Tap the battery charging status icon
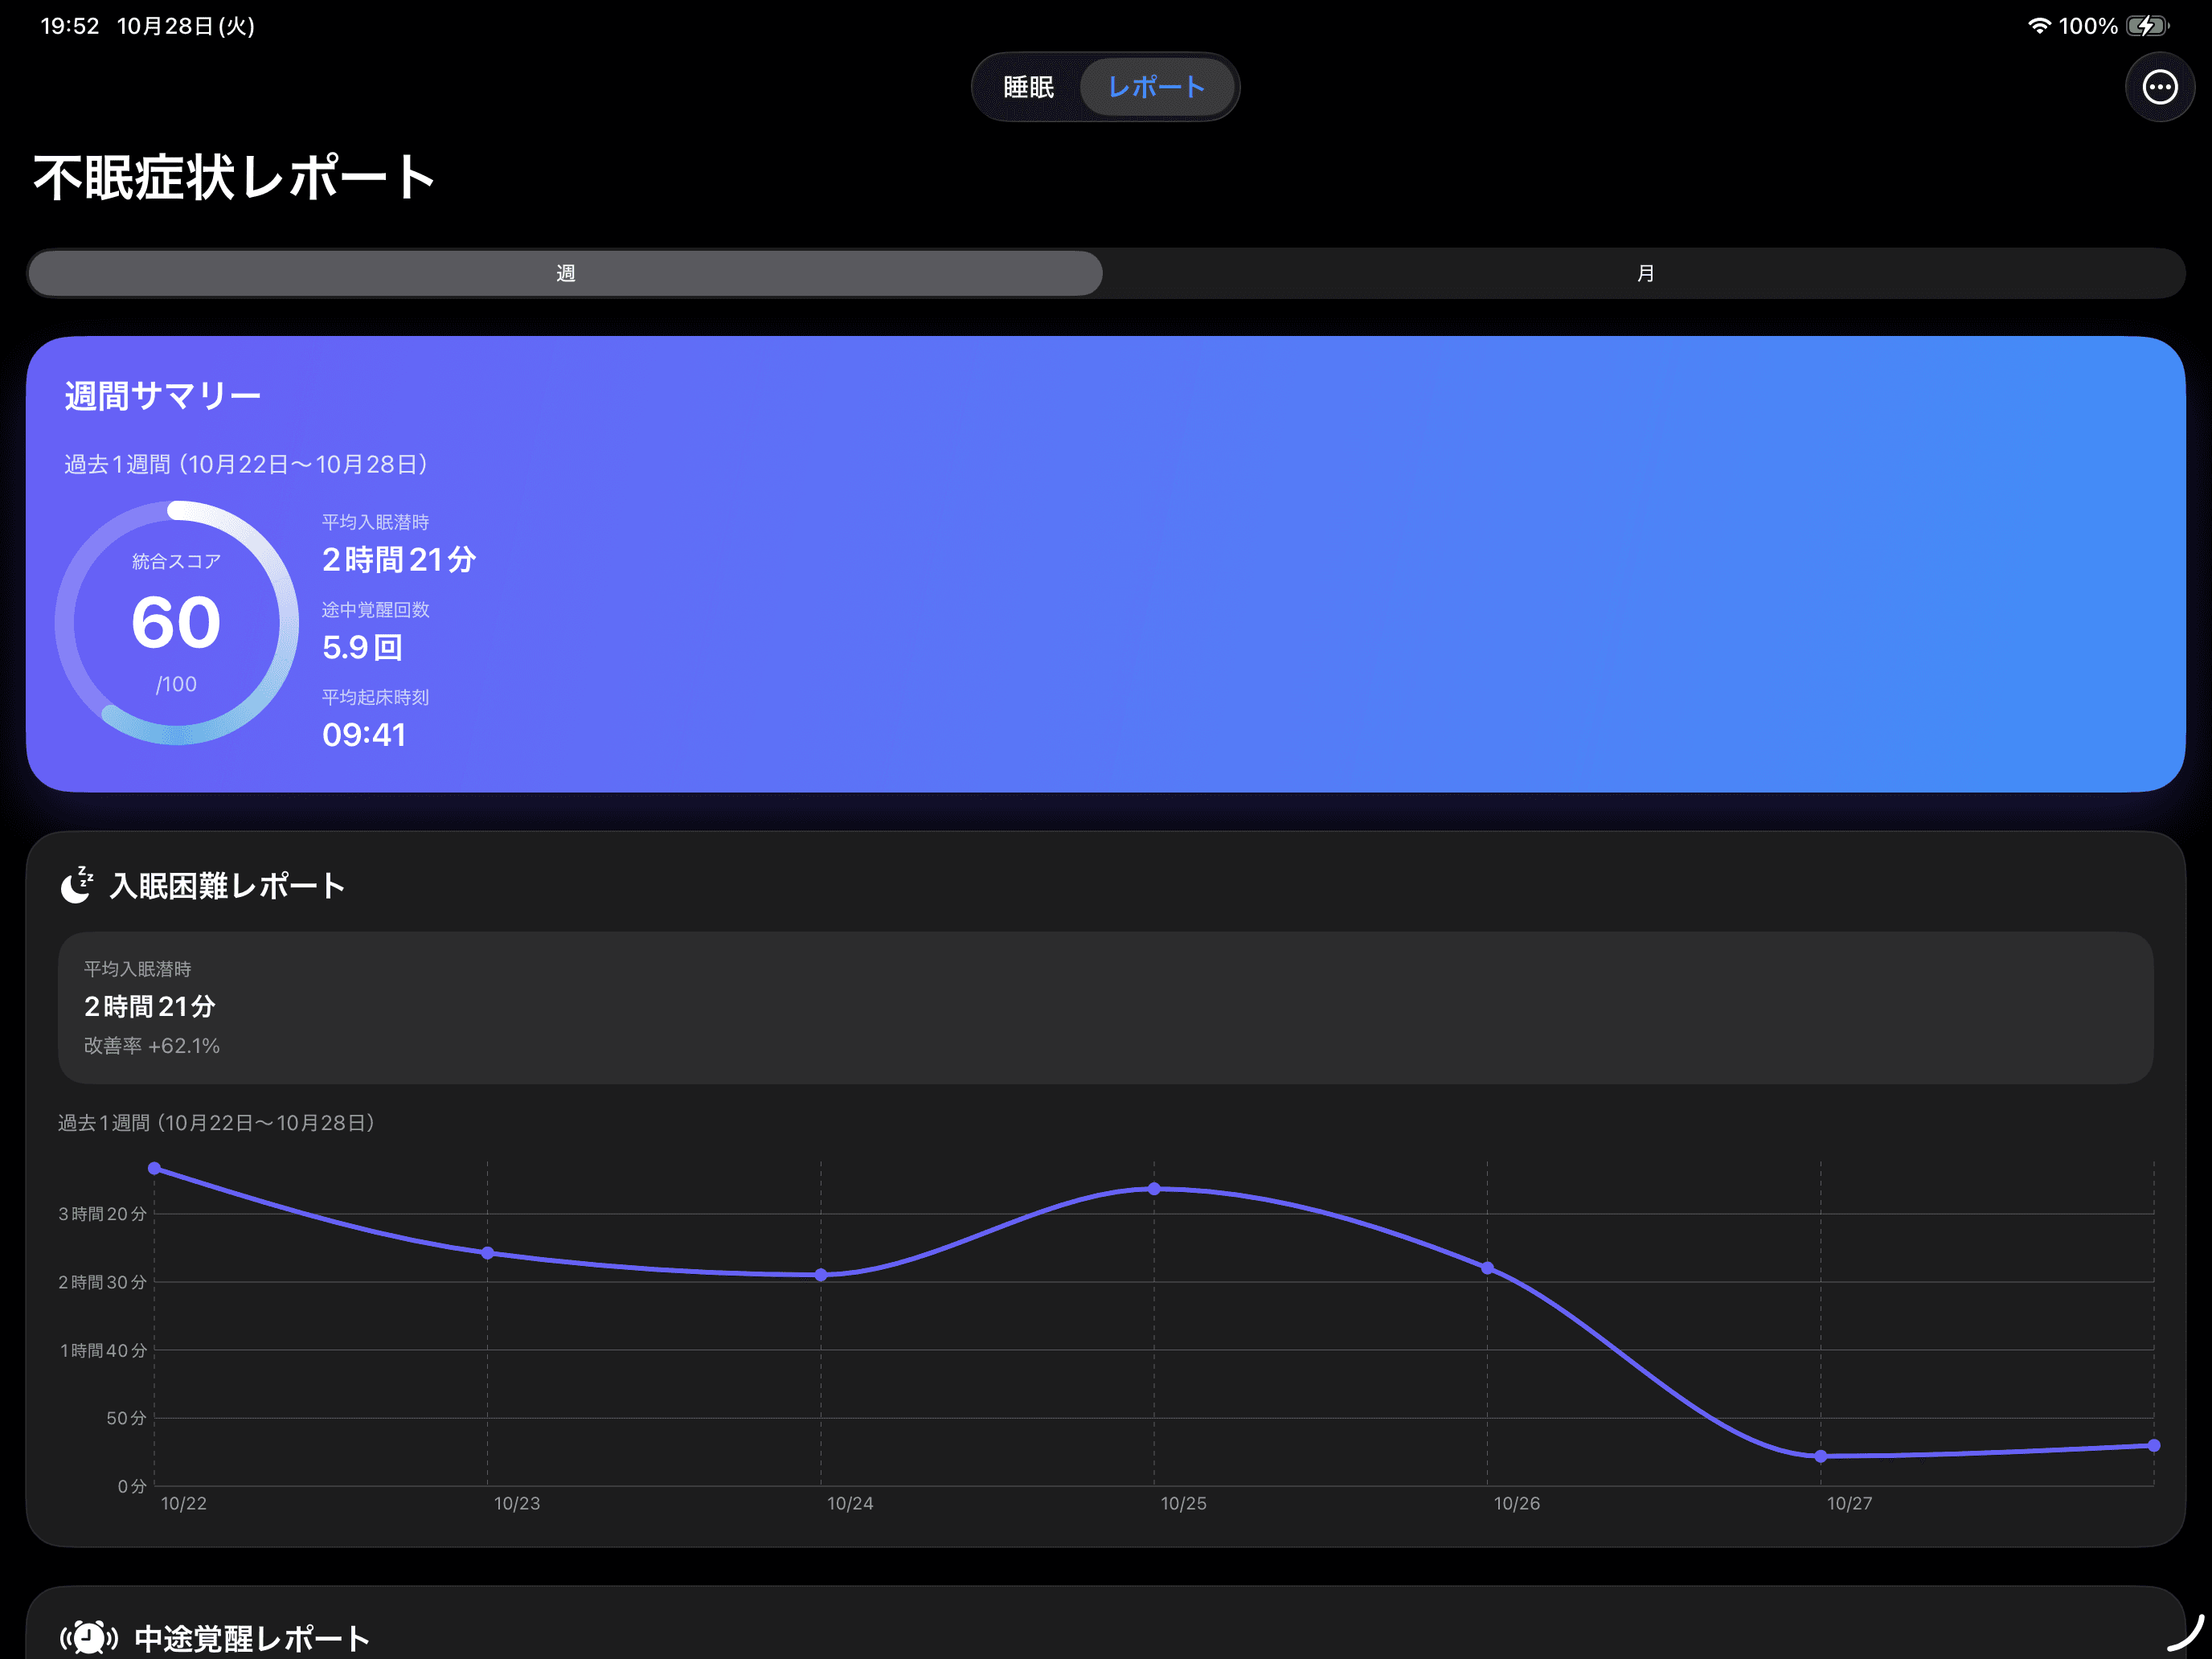The image size is (2212, 1659). (2147, 26)
